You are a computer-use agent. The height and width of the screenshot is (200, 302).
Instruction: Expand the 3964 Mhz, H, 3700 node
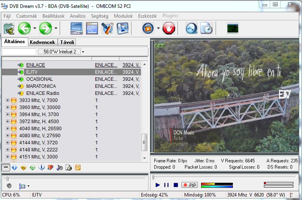(7, 114)
